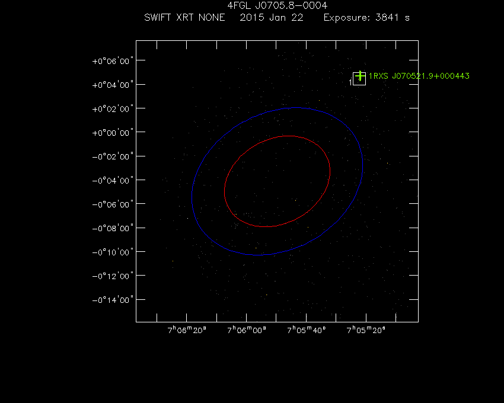Click the +0°06'00" declination label
The height and width of the screenshot is (403, 504).
[113, 61]
